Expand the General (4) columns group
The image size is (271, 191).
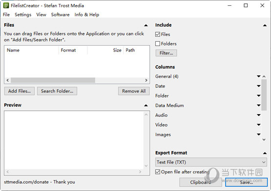pos(259,76)
